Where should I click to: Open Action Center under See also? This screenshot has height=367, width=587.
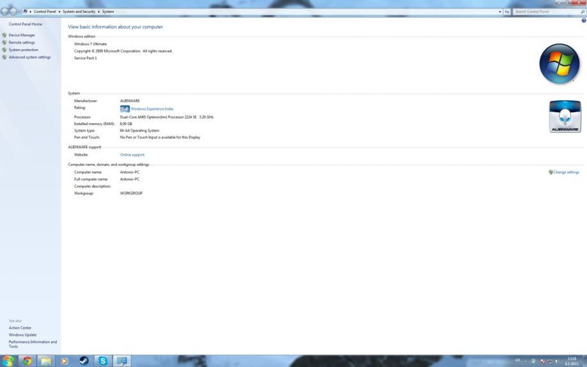(x=20, y=327)
